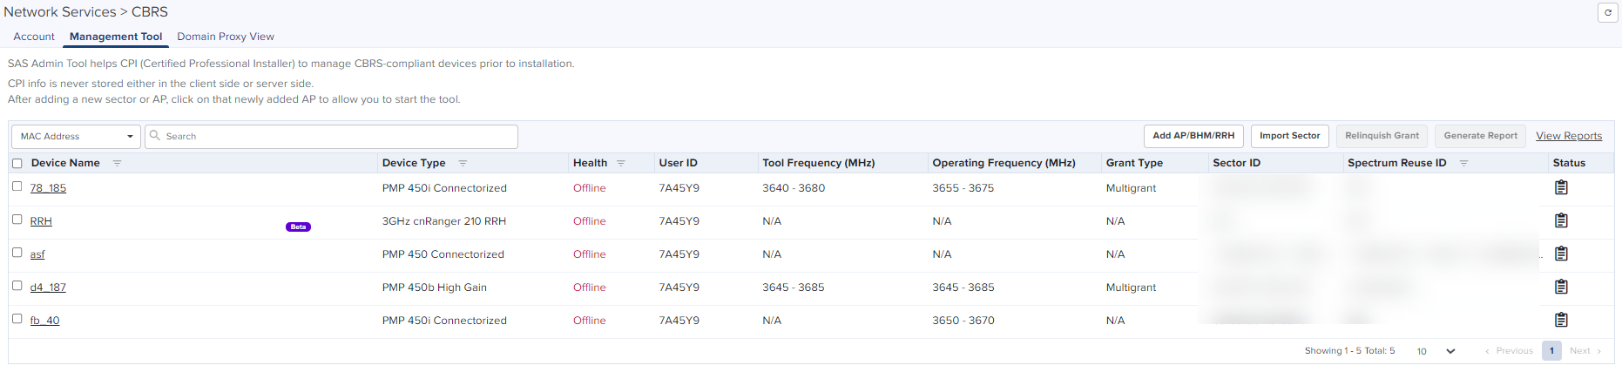Image resolution: width=1622 pixels, height=372 pixels.
Task: Expand the MAC Address search dropdown
Action: pos(76,137)
